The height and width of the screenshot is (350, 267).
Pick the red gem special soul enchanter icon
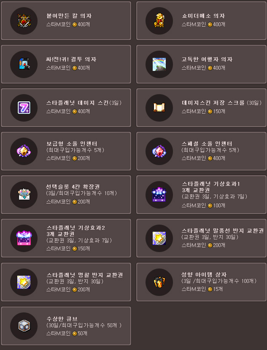point(159,151)
